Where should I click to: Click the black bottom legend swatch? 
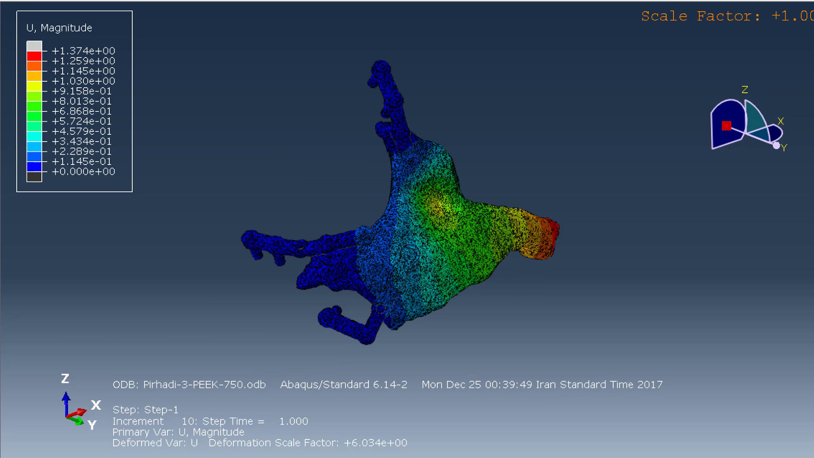click(34, 177)
